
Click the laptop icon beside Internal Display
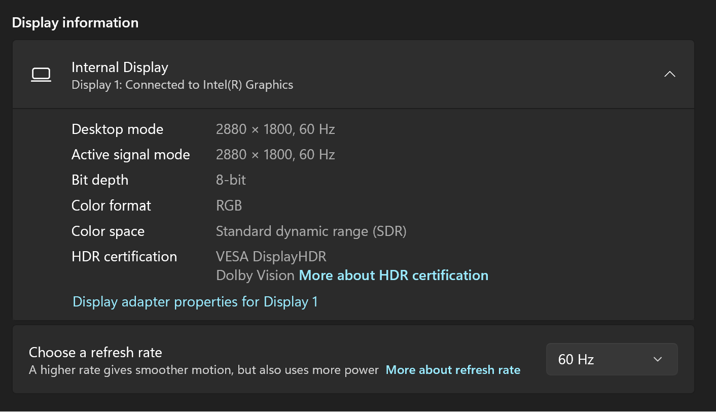pos(41,75)
